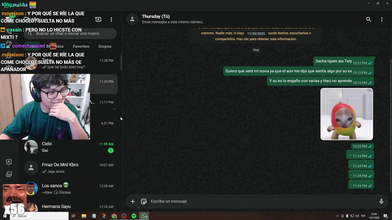Search within the Thursday conversation
This screenshot has height=220, width=392.
point(369,19)
